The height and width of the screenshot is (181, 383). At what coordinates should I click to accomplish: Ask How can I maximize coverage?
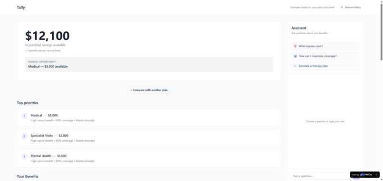(x=326, y=56)
